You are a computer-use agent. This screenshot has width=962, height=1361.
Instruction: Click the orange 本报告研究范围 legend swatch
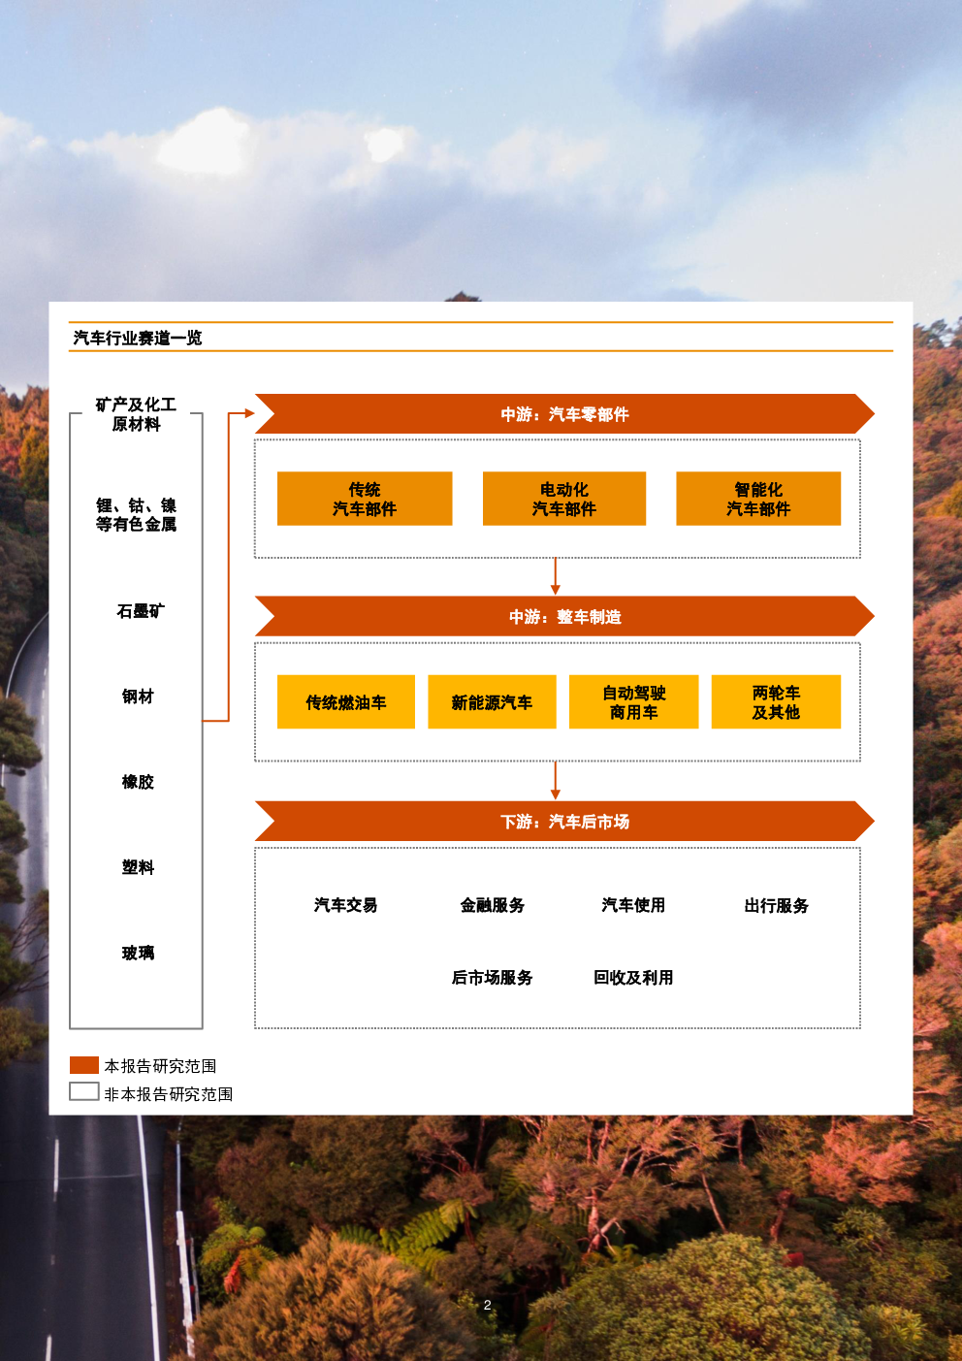pos(84,1065)
